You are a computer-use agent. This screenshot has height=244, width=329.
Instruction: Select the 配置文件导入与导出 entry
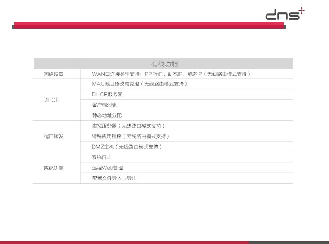[114, 179]
